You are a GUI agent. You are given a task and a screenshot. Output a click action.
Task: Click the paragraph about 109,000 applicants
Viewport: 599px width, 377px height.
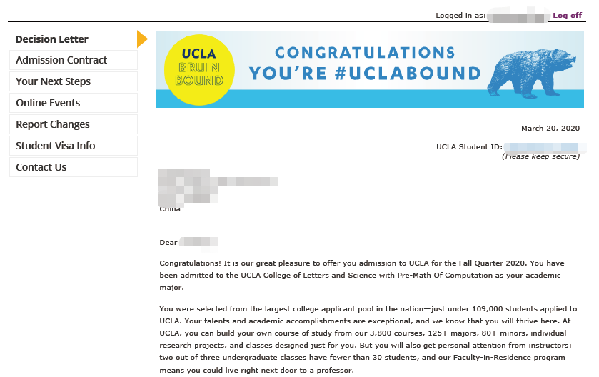[368, 339]
